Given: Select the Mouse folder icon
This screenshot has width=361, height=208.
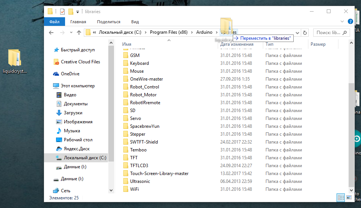Looking at the screenshot, I should point(126,71).
